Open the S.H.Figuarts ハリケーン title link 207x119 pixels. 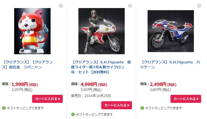(x=170, y=65)
